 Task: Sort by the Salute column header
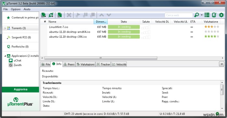pyautogui.click(x=146, y=22)
